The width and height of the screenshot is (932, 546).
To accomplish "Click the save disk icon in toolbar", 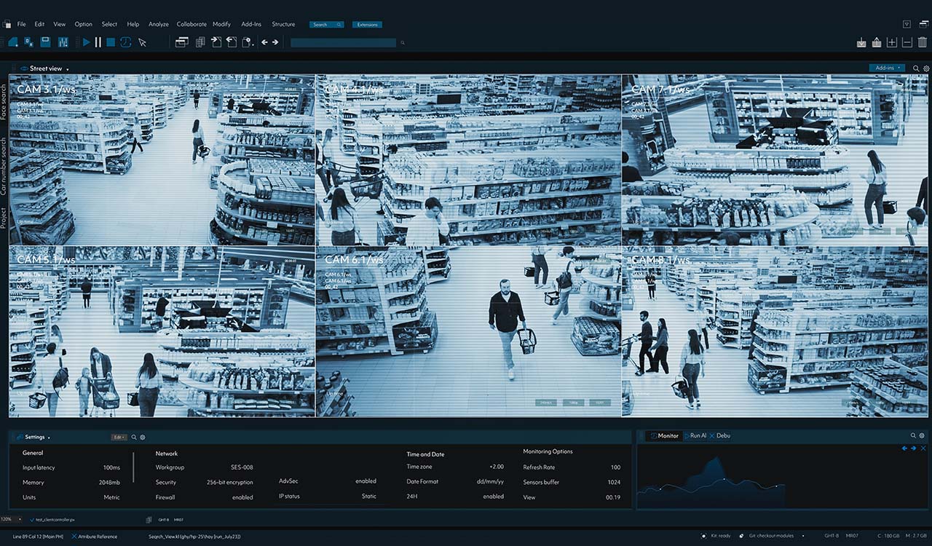I will point(45,42).
